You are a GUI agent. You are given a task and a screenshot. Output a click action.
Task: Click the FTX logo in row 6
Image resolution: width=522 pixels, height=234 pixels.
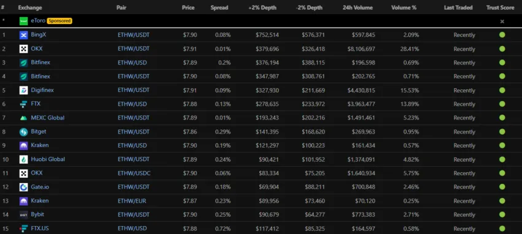pyautogui.click(x=23, y=104)
